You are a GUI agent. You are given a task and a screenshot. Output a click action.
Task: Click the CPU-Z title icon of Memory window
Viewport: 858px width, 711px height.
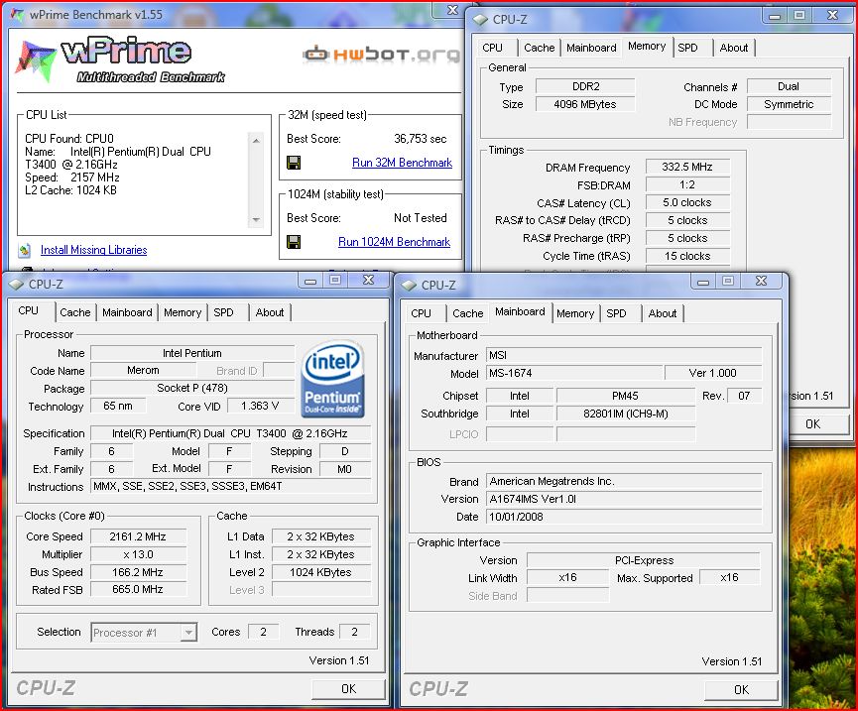point(480,20)
